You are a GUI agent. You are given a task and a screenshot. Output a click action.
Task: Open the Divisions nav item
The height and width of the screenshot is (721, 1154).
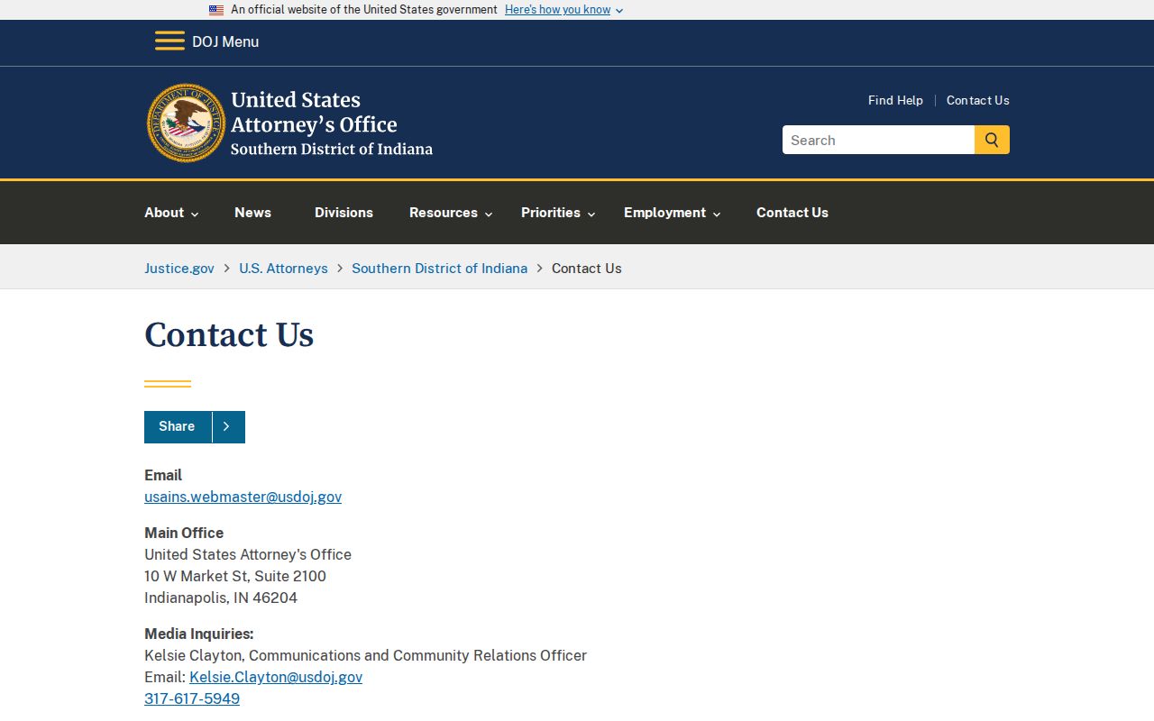tap(343, 213)
